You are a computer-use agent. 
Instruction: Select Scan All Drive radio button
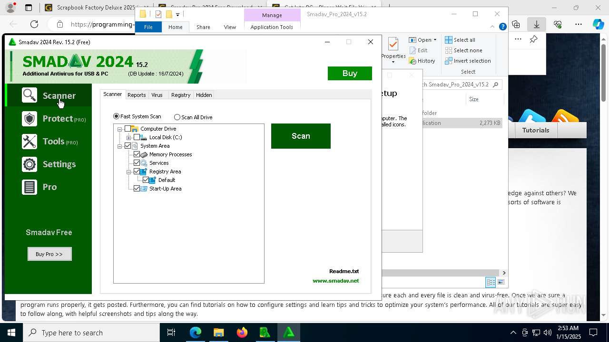tap(177, 117)
